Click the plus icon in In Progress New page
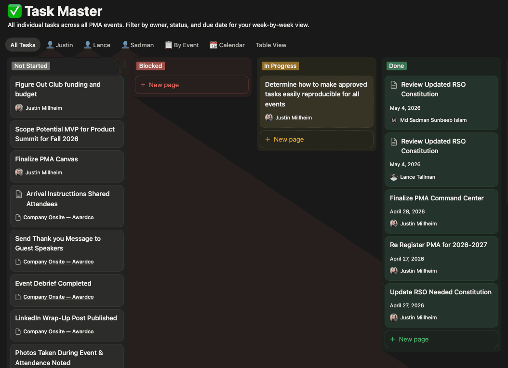Image resolution: width=508 pixels, height=368 pixels. [x=267, y=139]
